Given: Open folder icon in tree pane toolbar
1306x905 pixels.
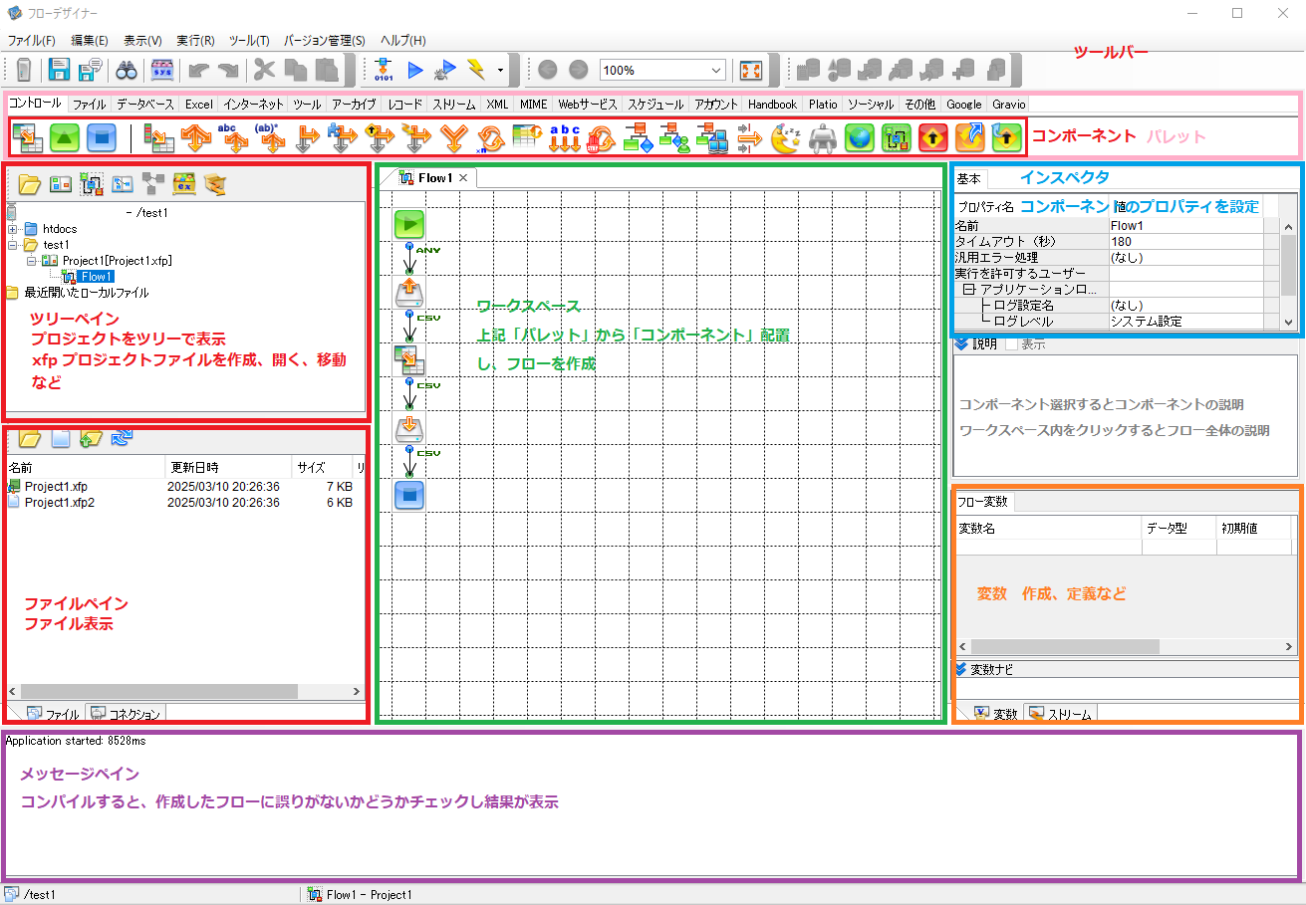Looking at the screenshot, I should (30, 183).
